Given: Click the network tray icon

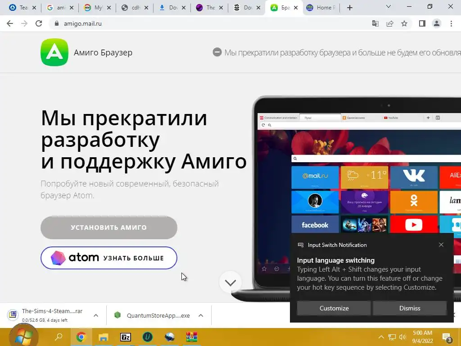Looking at the screenshot, I should point(392,337).
